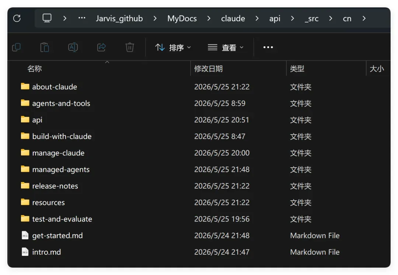Select get-started.md file name

pyautogui.click(x=57, y=236)
